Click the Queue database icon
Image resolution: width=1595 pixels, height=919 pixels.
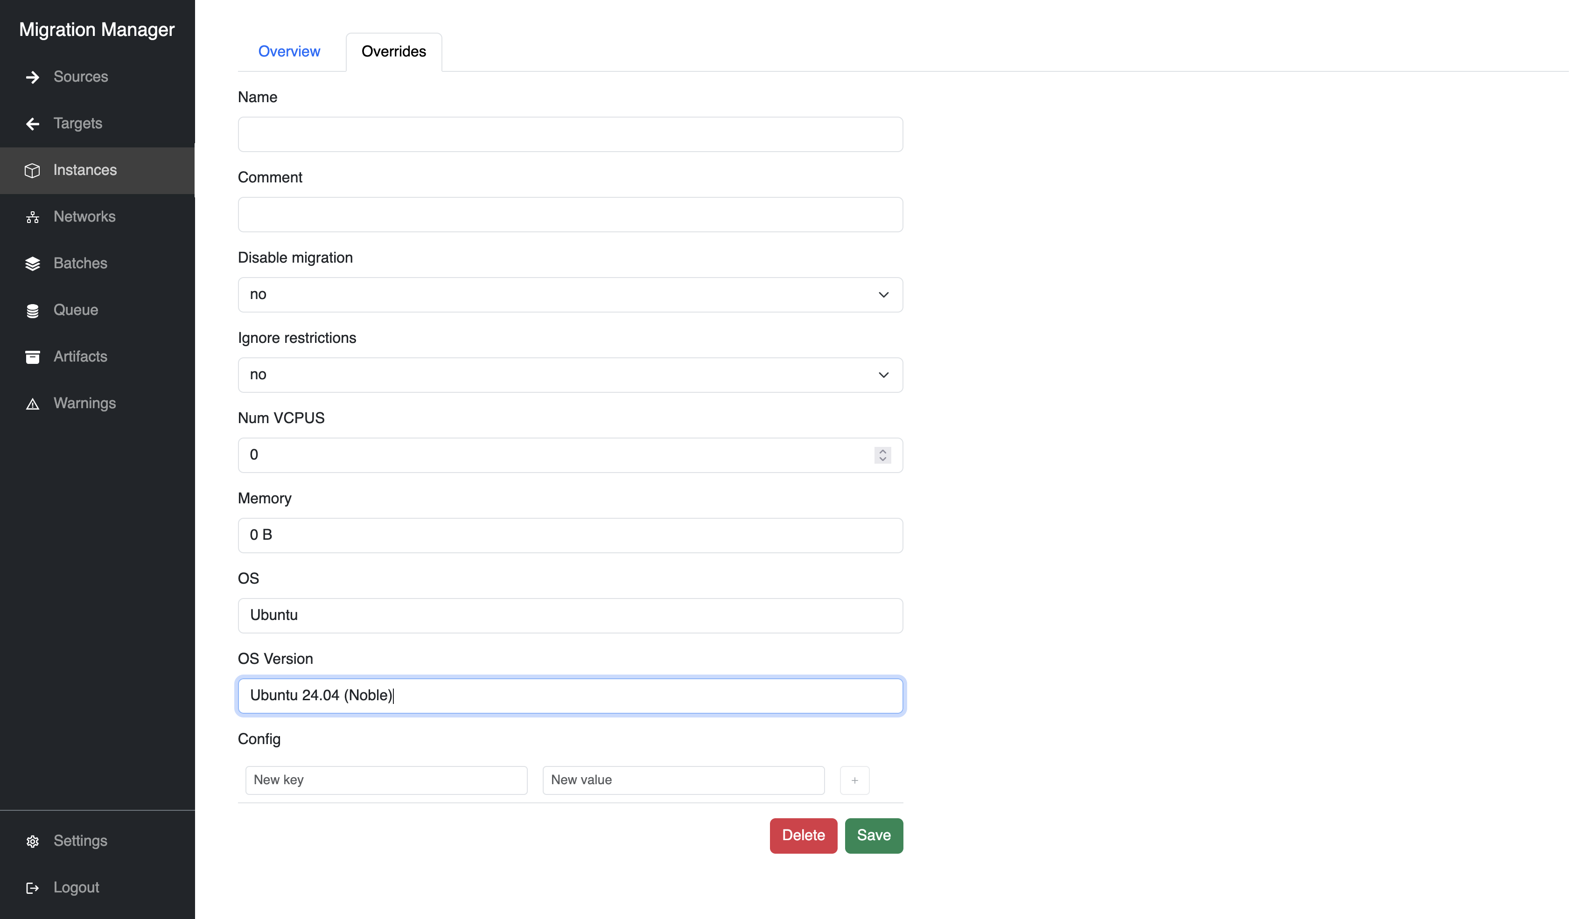(x=32, y=311)
